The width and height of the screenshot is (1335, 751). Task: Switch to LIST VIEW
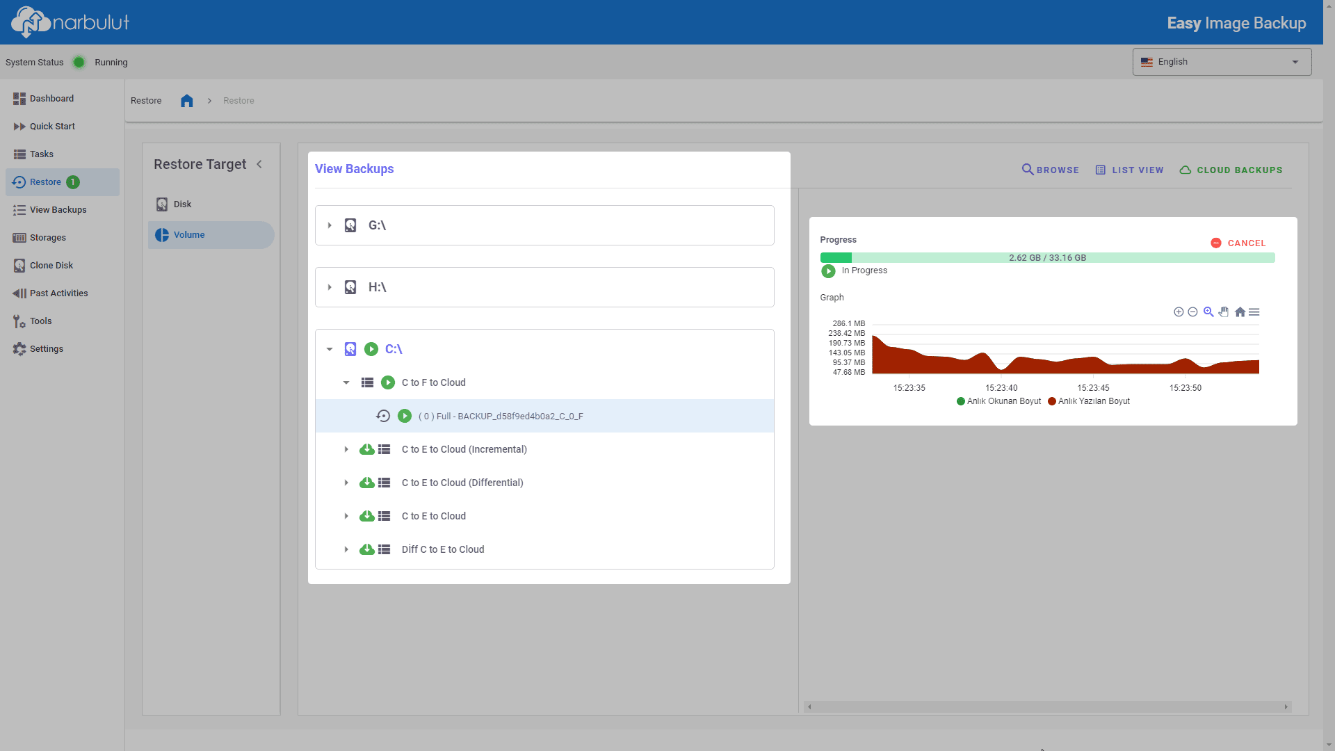pyautogui.click(x=1129, y=170)
